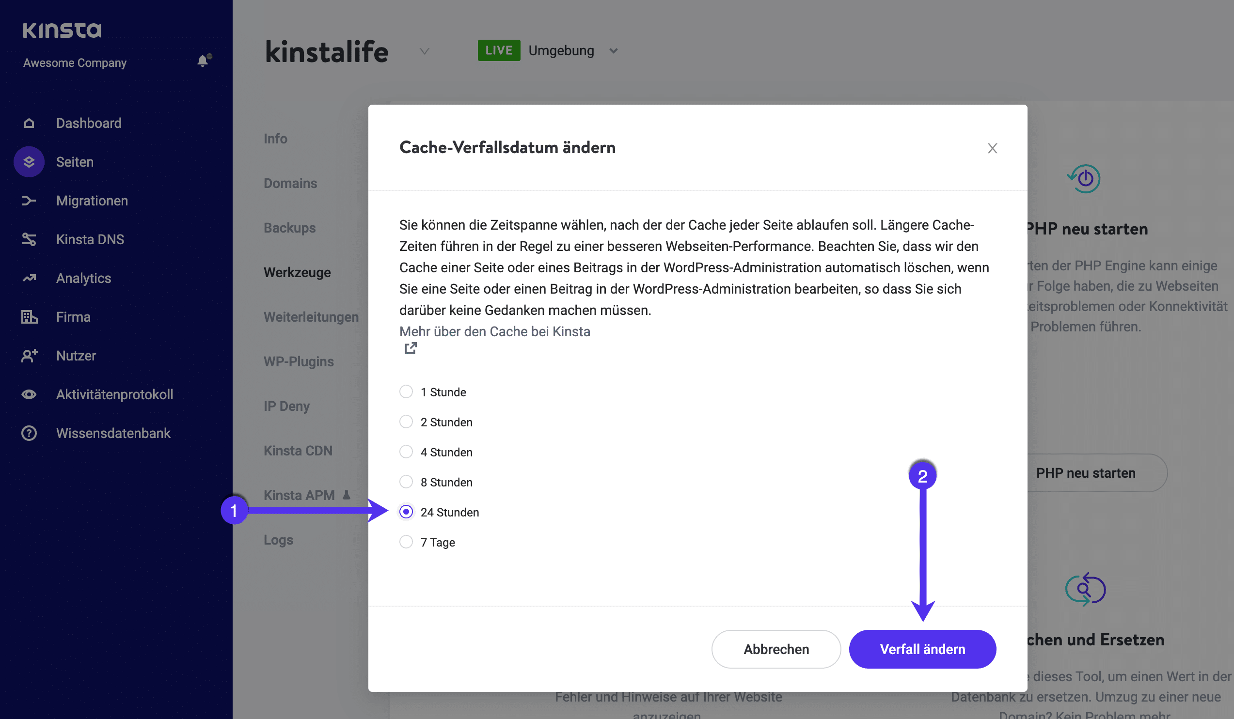Select the Analytics chart icon
1234x719 pixels.
(x=29, y=278)
